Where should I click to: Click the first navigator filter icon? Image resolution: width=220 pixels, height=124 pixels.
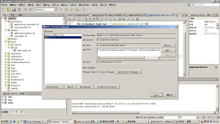pos(12,112)
